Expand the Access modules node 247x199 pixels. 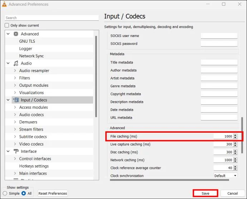[x=15, y=107]
